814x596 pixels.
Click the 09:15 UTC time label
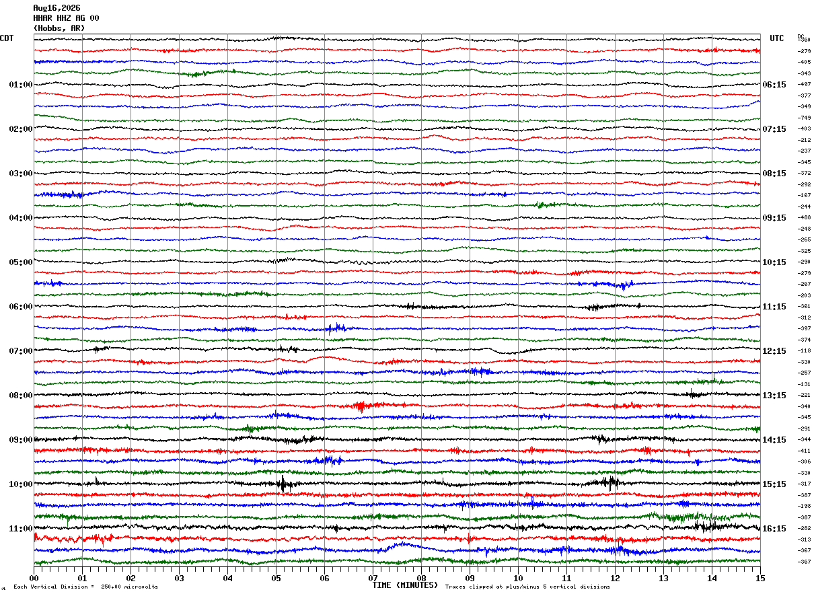point(774,218)
